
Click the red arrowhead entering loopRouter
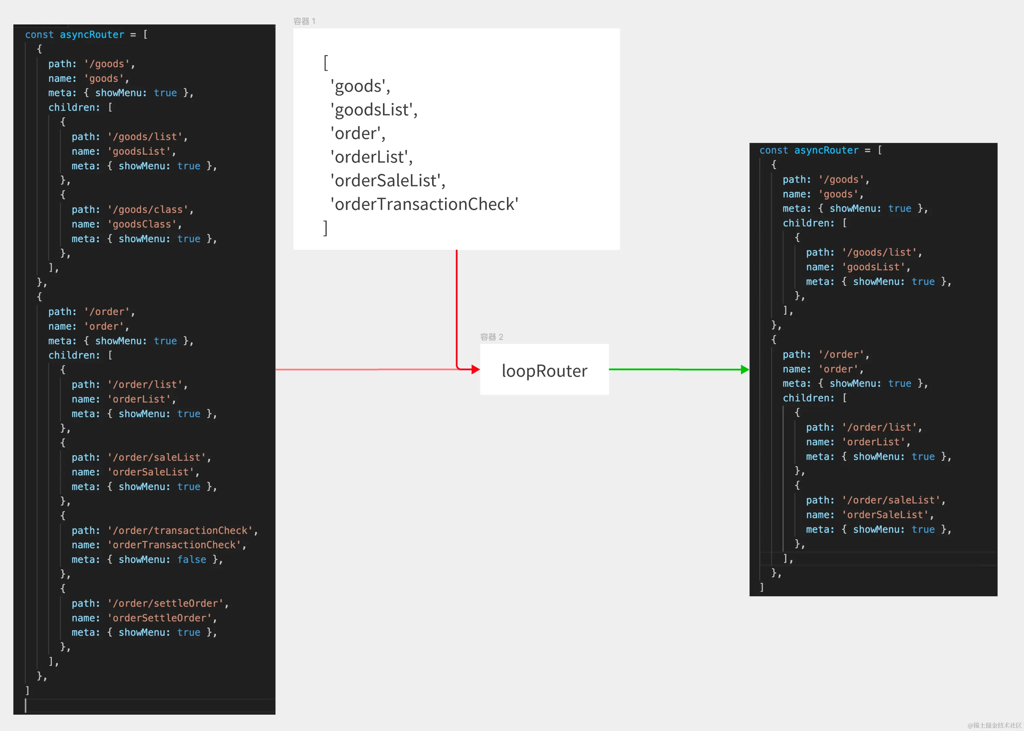pos(475,369)
